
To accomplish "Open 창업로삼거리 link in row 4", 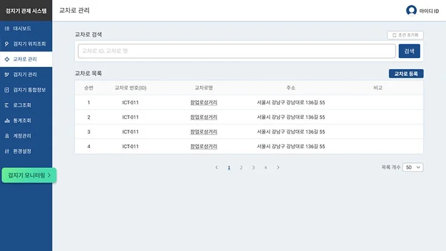I will (204, 147).
